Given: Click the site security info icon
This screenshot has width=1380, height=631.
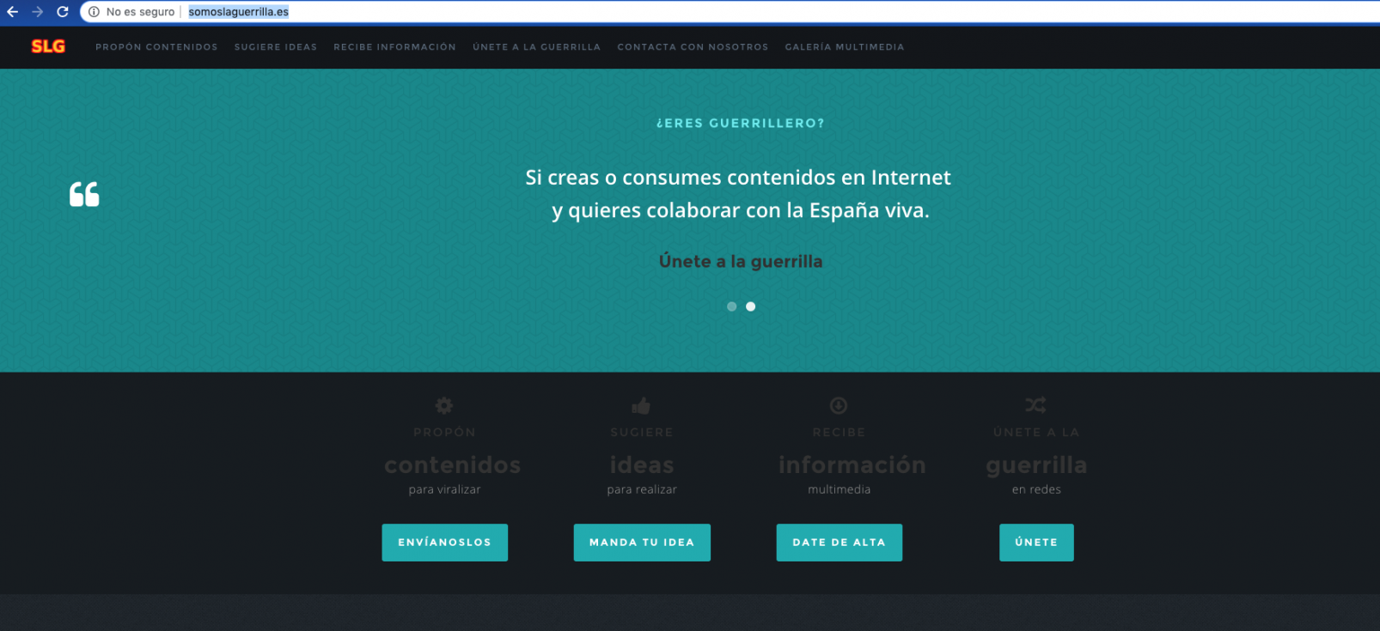Looking at the screenshot, I should (x=95, y=12).
